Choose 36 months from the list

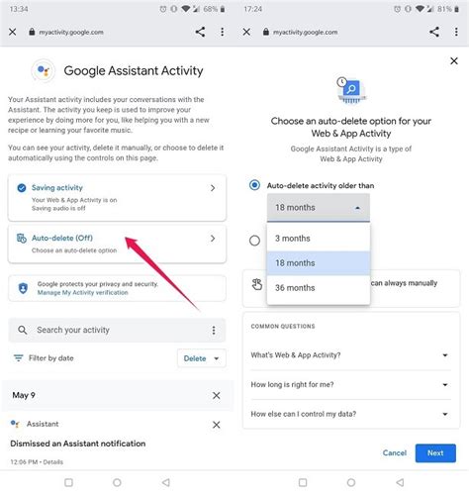point(319,288)
